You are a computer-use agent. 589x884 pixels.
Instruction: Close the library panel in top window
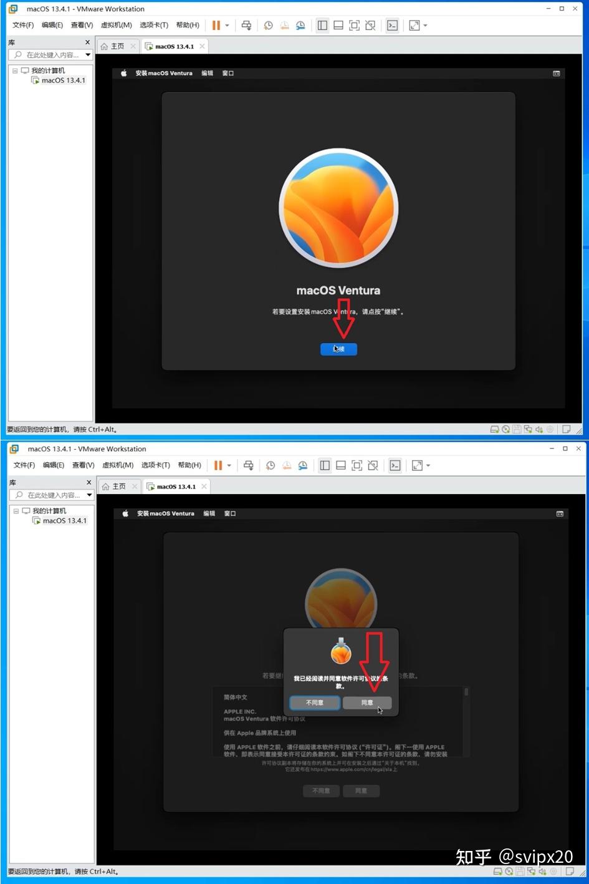[87, 42]
